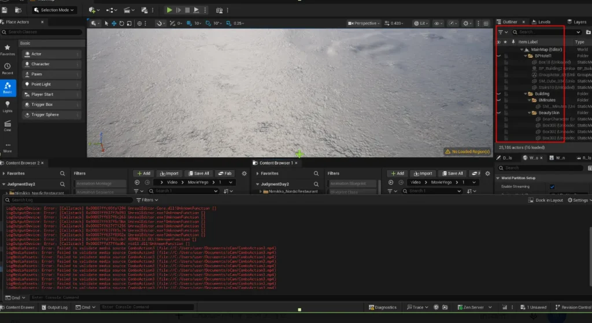
Task: Activate the translate (move) tool in viewport
Action: [x=114, y=23]
